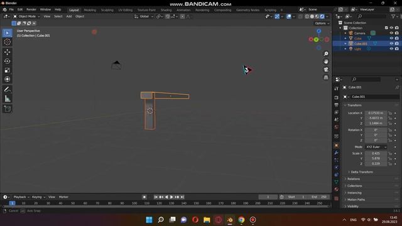Open the Object properties tab
This screenshot has height=226, width=402.
click(x=337, y=145)
